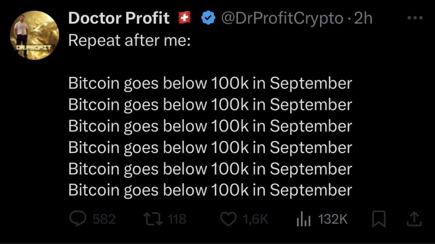The image size is (435, 244).
Task: Share the tweet via upload arrow icon
Action: pyautogui.click(x=415, y=219)
